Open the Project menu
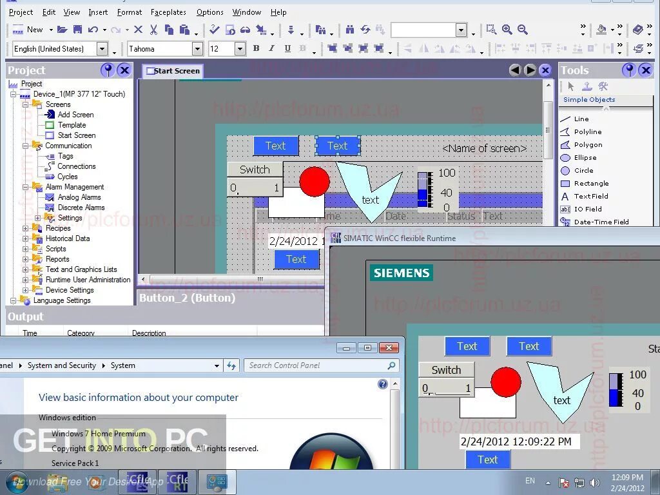Screen dimensions: 660x495 [21, 12]
